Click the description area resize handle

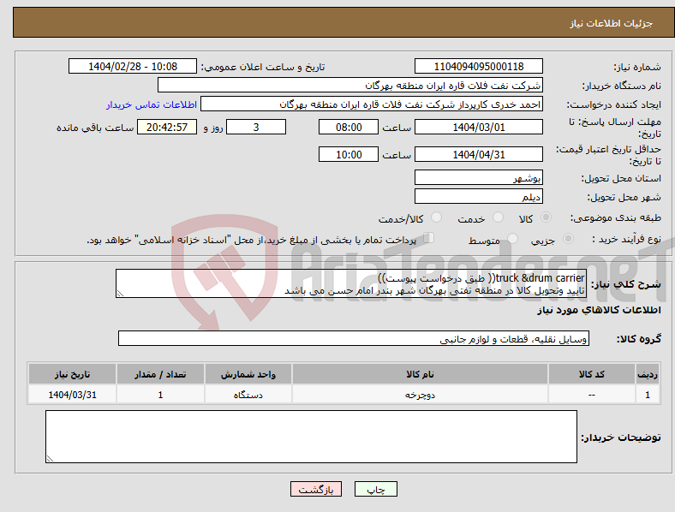120,294
